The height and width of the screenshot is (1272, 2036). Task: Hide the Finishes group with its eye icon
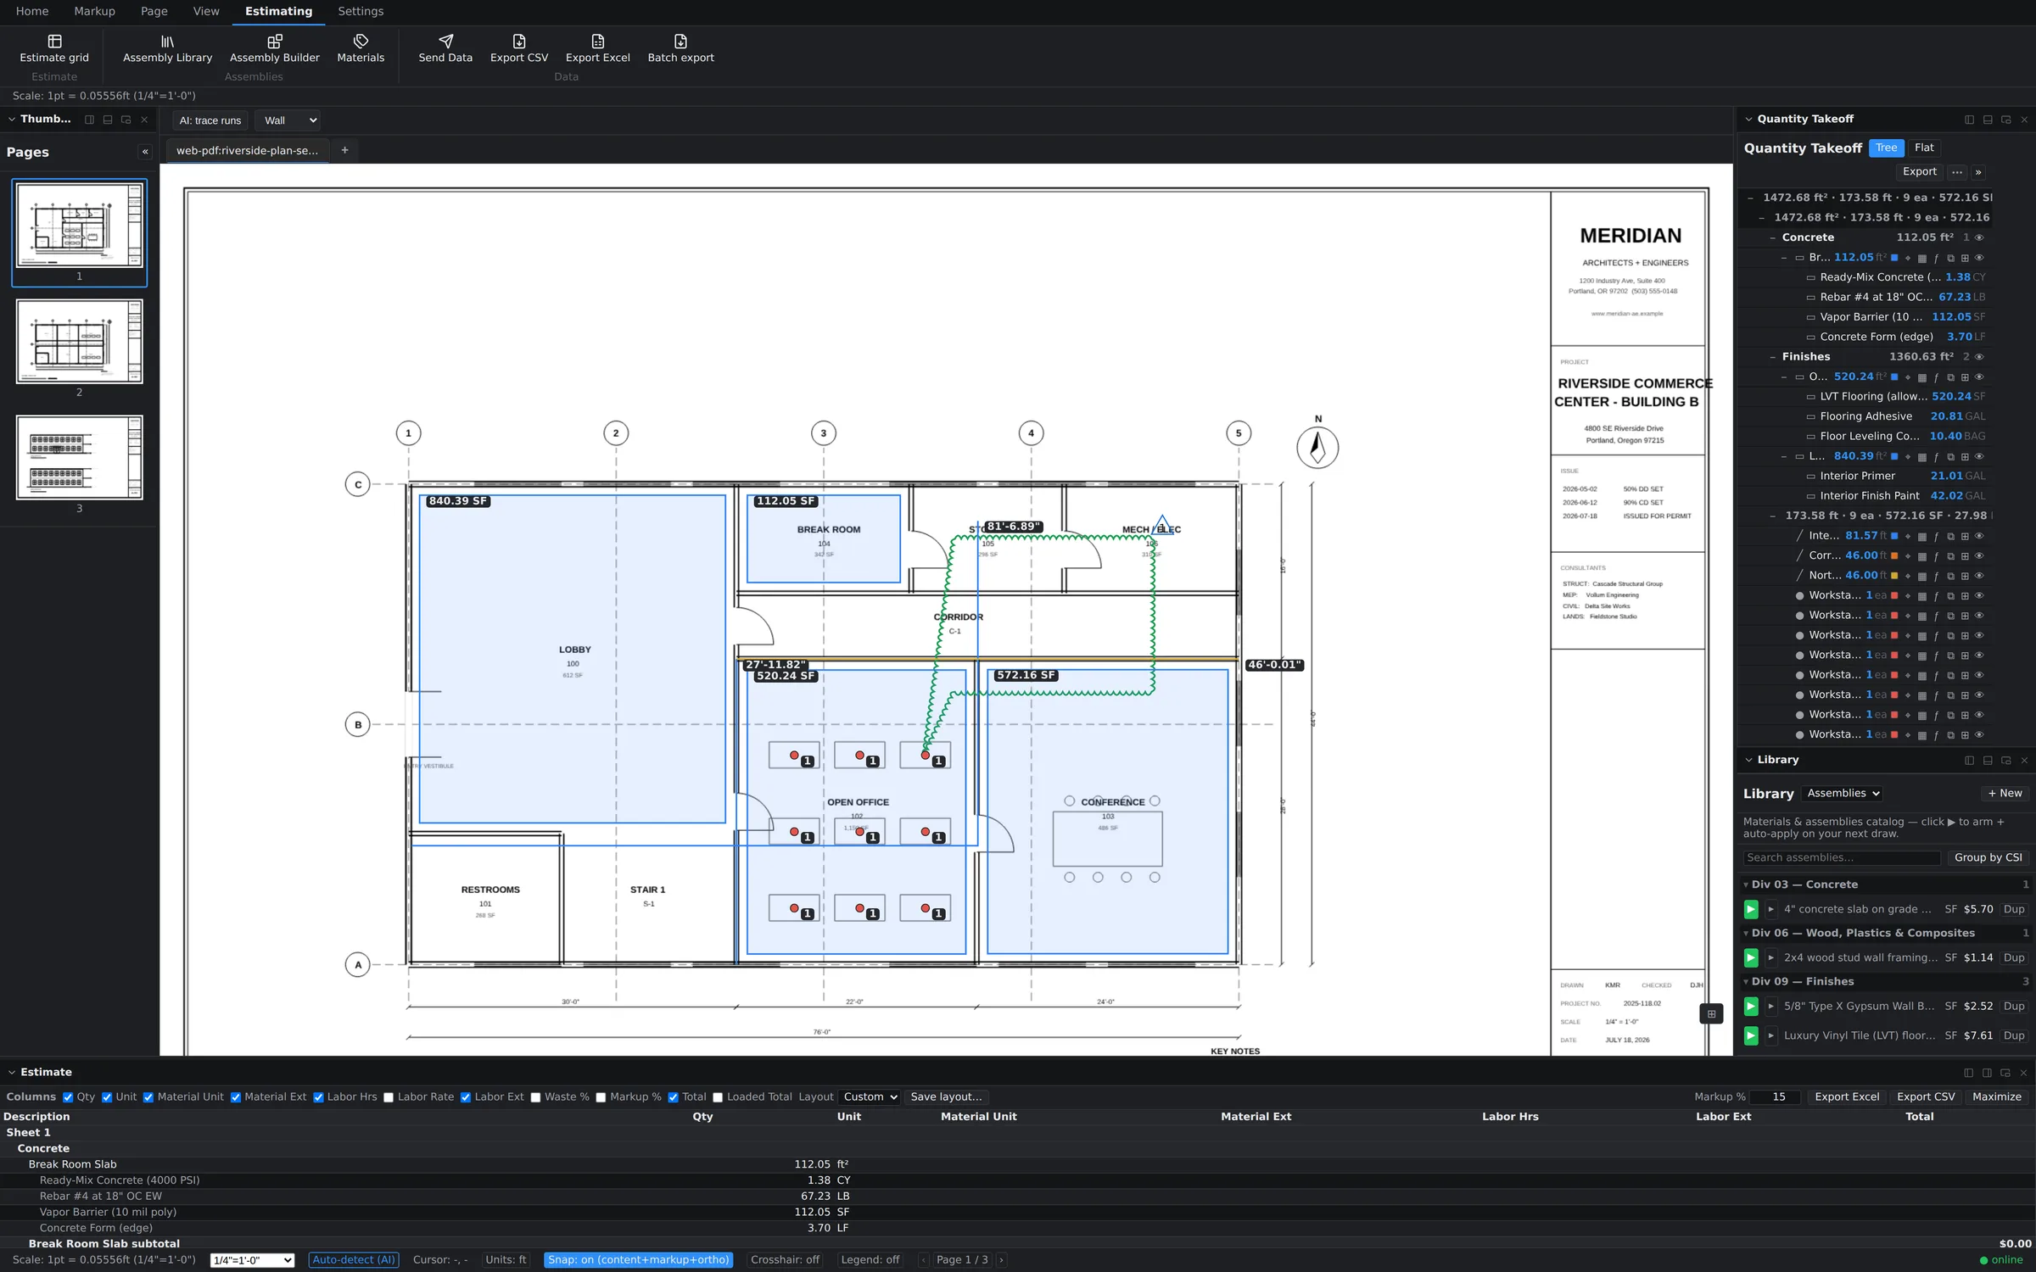click(x=1979, y=357)
